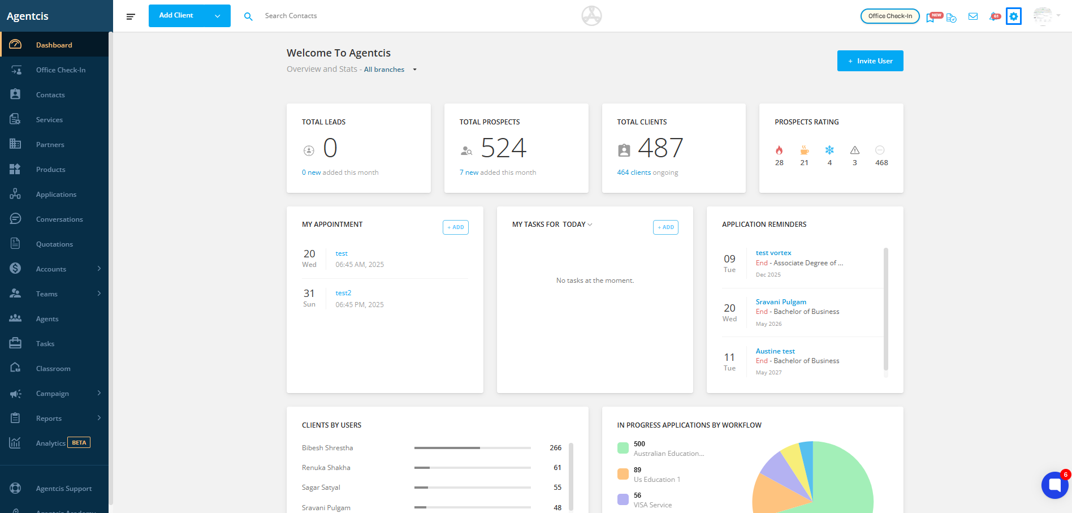Click the Invite User button
This screenshot has width=1072, height=513.
870,61
